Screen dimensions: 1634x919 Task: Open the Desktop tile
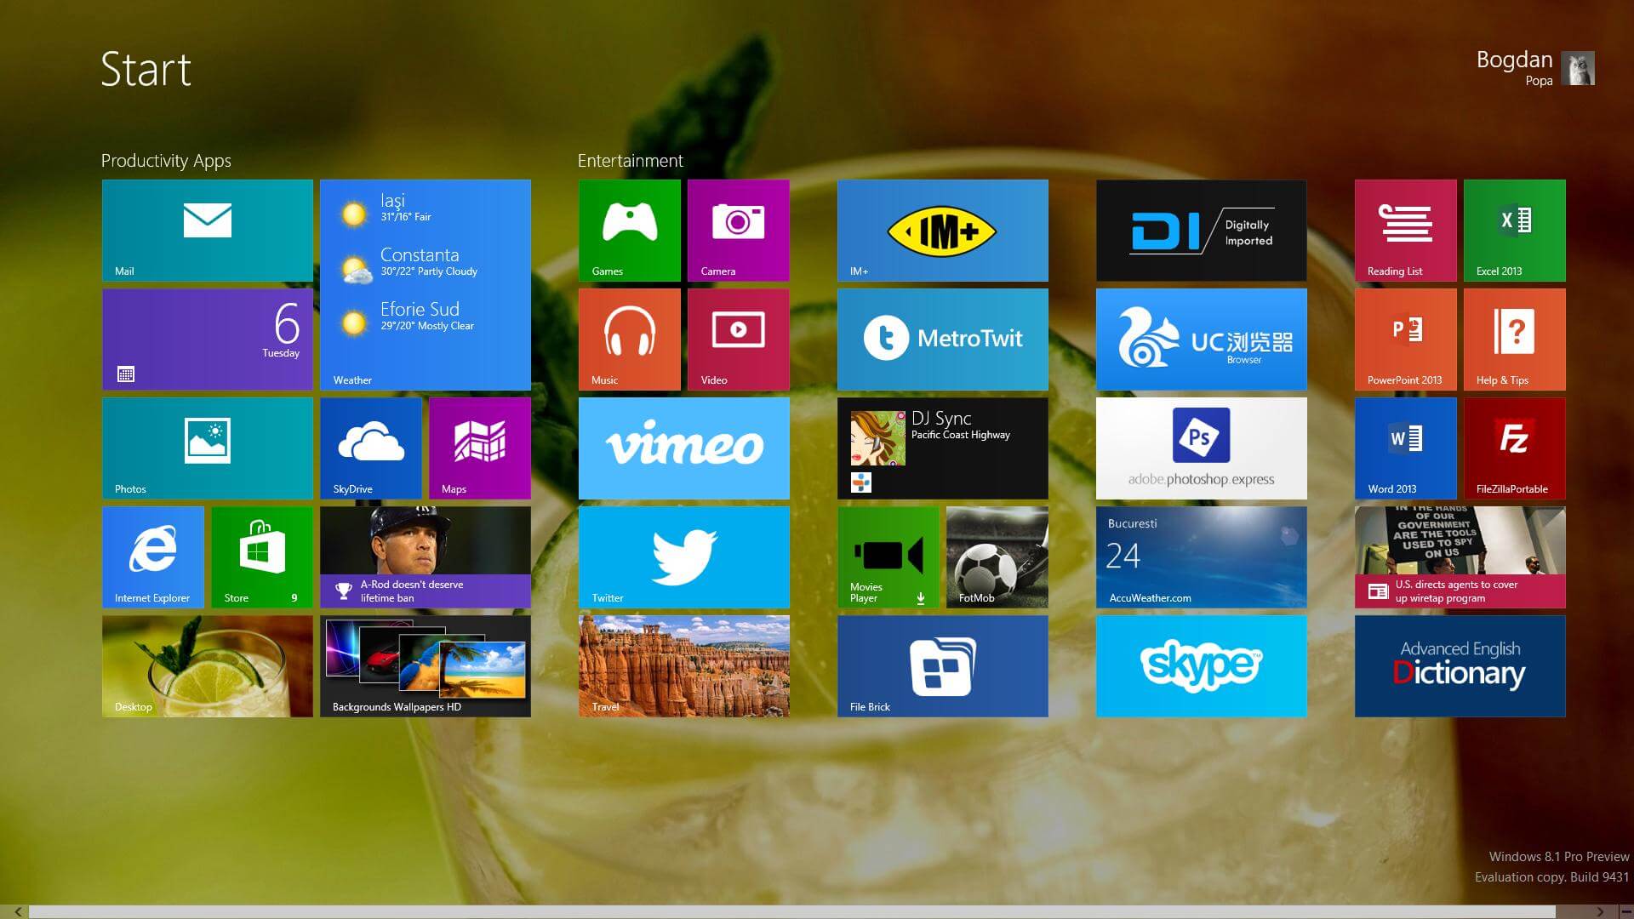click(x=208, y=666)
